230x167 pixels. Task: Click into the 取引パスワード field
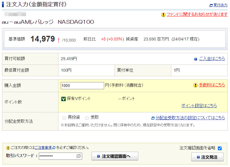(x=57, y=156)
